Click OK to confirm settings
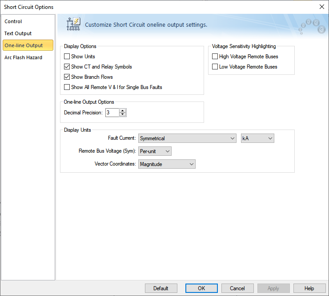The image size is (329, 296). 201,288
